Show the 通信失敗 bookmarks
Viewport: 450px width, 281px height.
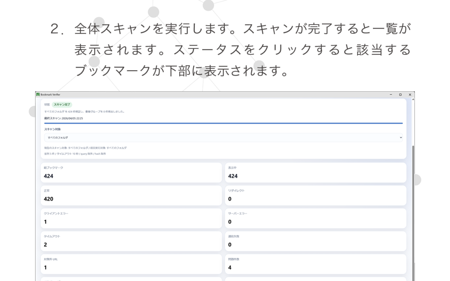click(x=316, y=241)
